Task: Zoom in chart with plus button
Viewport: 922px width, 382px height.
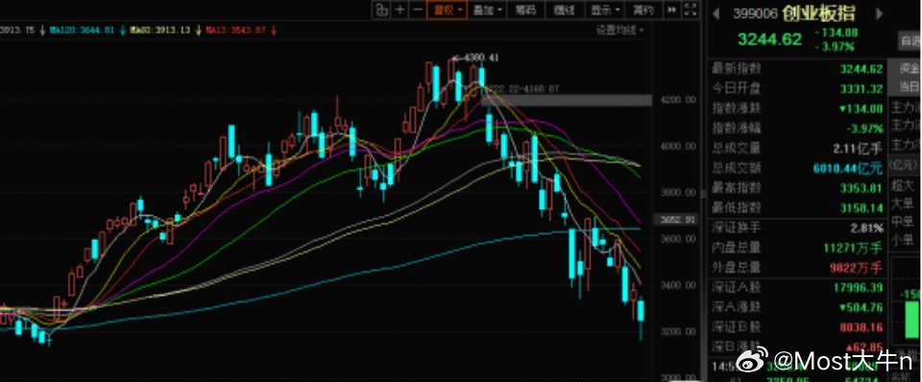Action: tap(400, 10)
